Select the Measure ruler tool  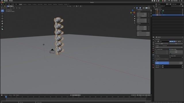coord(2,29)
